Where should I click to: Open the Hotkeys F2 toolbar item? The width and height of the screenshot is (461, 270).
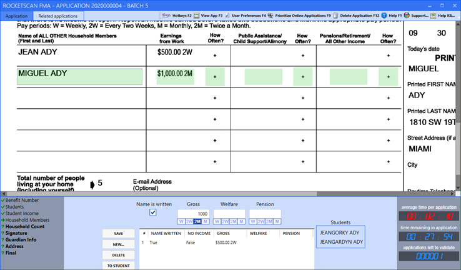tap(176, 16)
